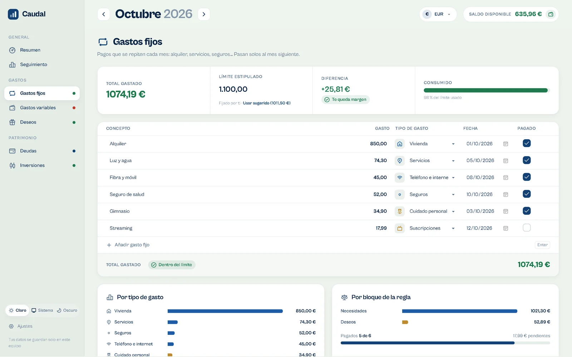Go to previous month arrow
The height and width of the screenshot is (357, 572).
pyautogui.click(x=104, y=14)
